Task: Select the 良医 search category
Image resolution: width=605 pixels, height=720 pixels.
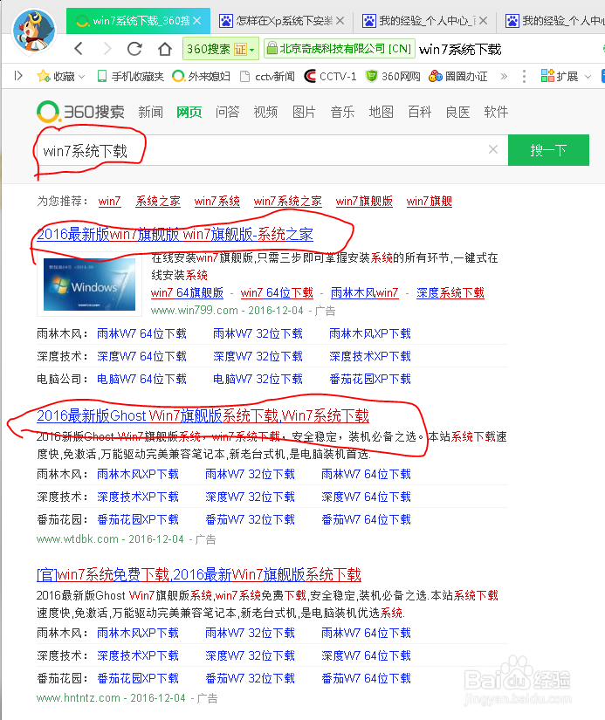Action: [x=457, y=112]
